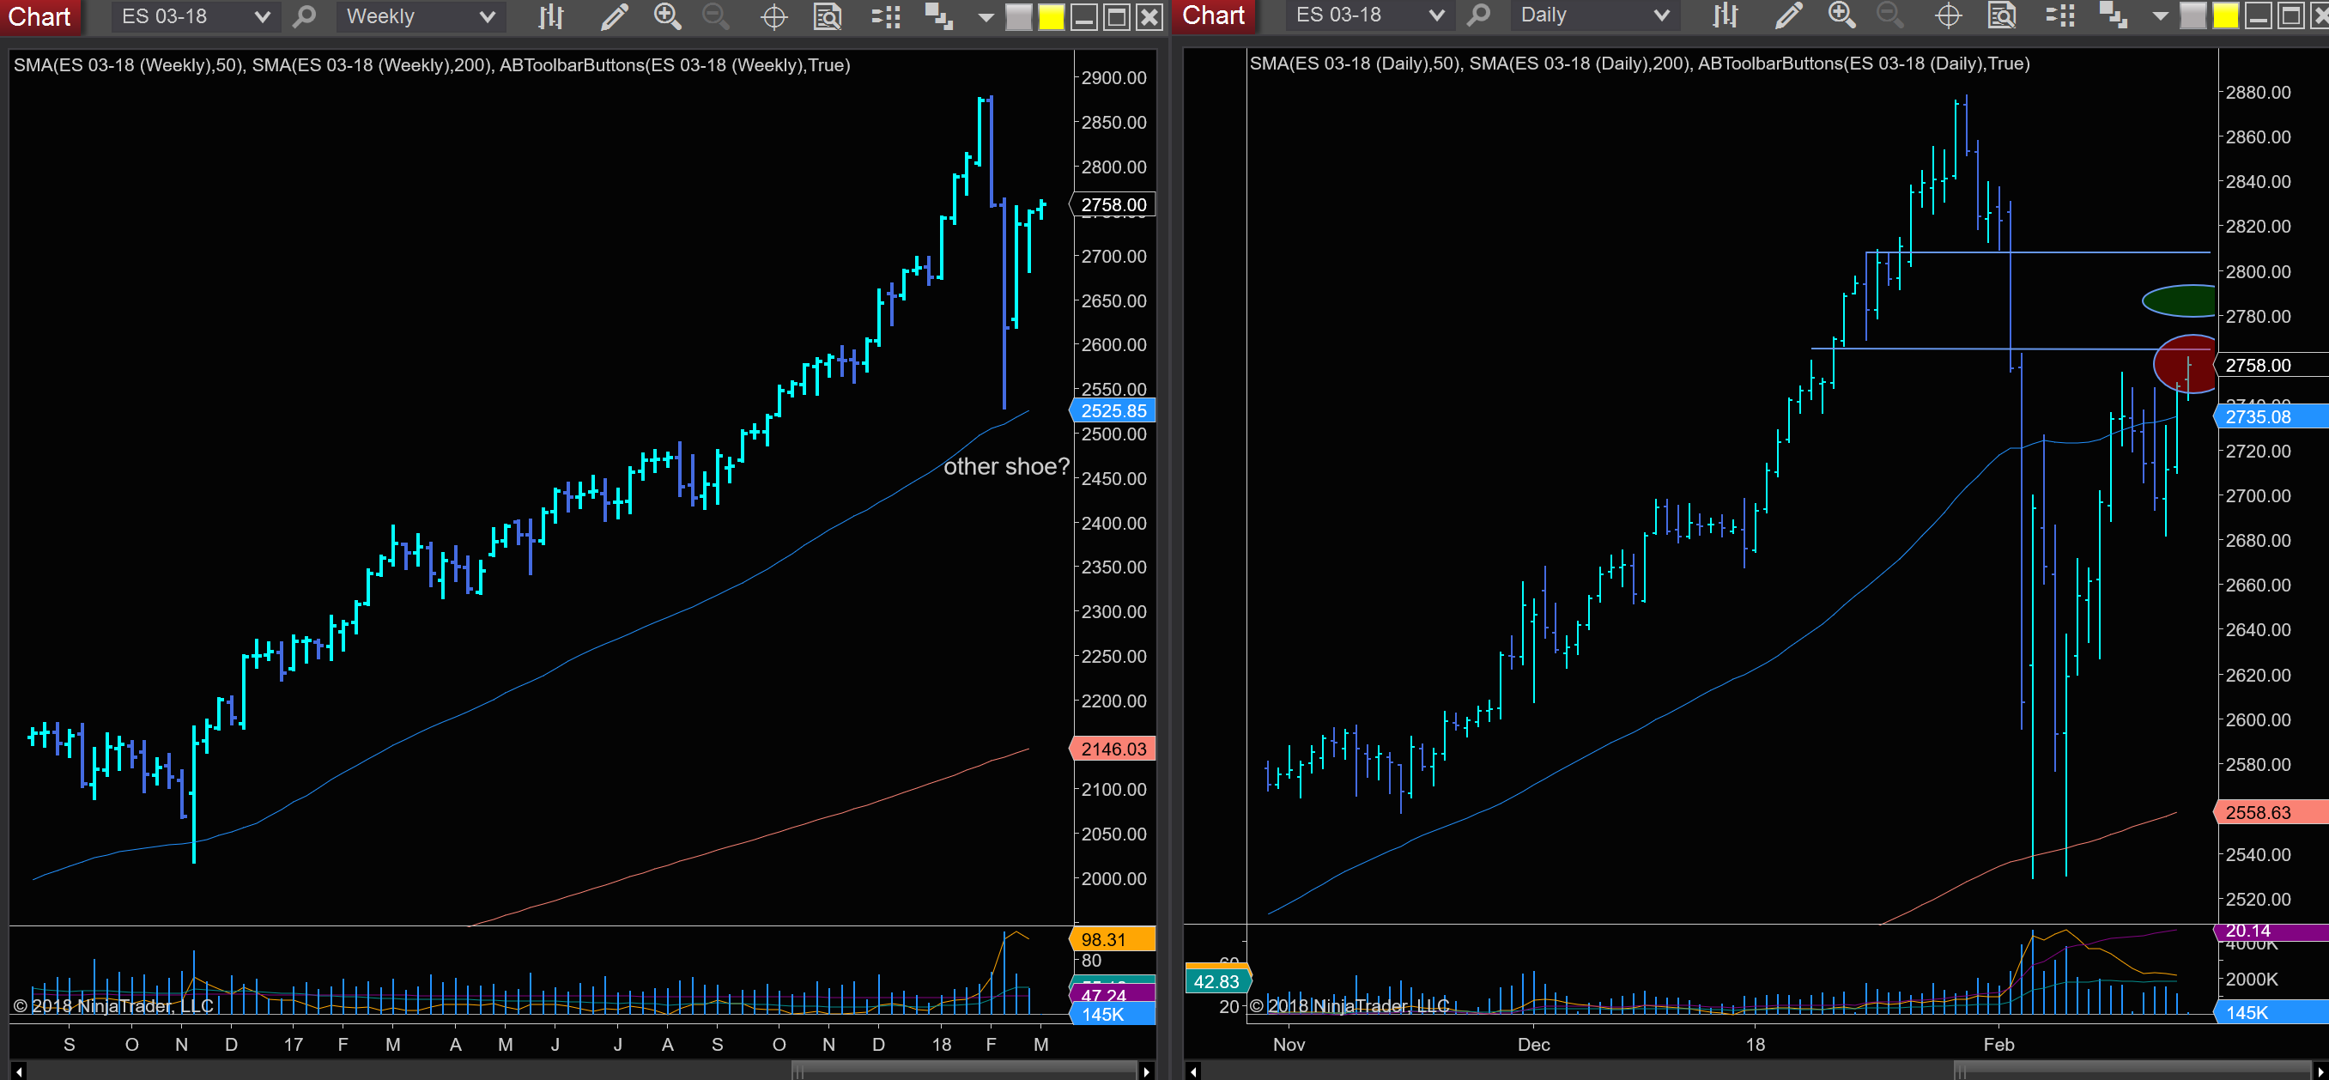2329x1080 pixels.
Task: Select the red ellipse drawing on Daily chart
Action: coord(2186,365)
